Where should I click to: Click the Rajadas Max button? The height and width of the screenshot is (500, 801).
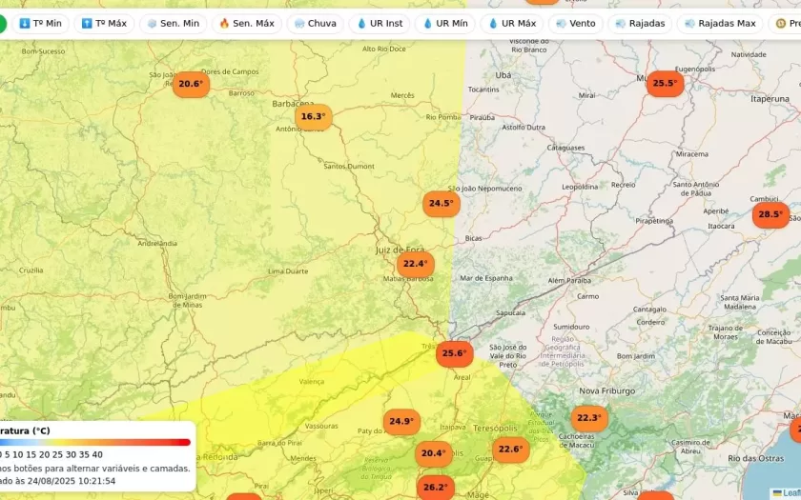coord(719,23)
